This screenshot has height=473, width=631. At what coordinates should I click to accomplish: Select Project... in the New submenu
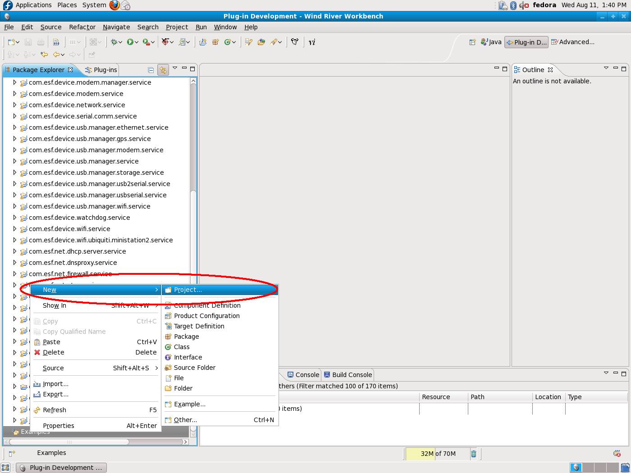click(x=220, y=290)
